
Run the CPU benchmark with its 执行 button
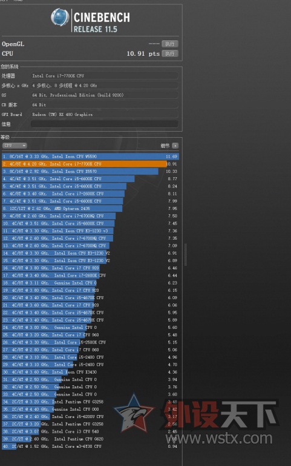tap(170, 53)
